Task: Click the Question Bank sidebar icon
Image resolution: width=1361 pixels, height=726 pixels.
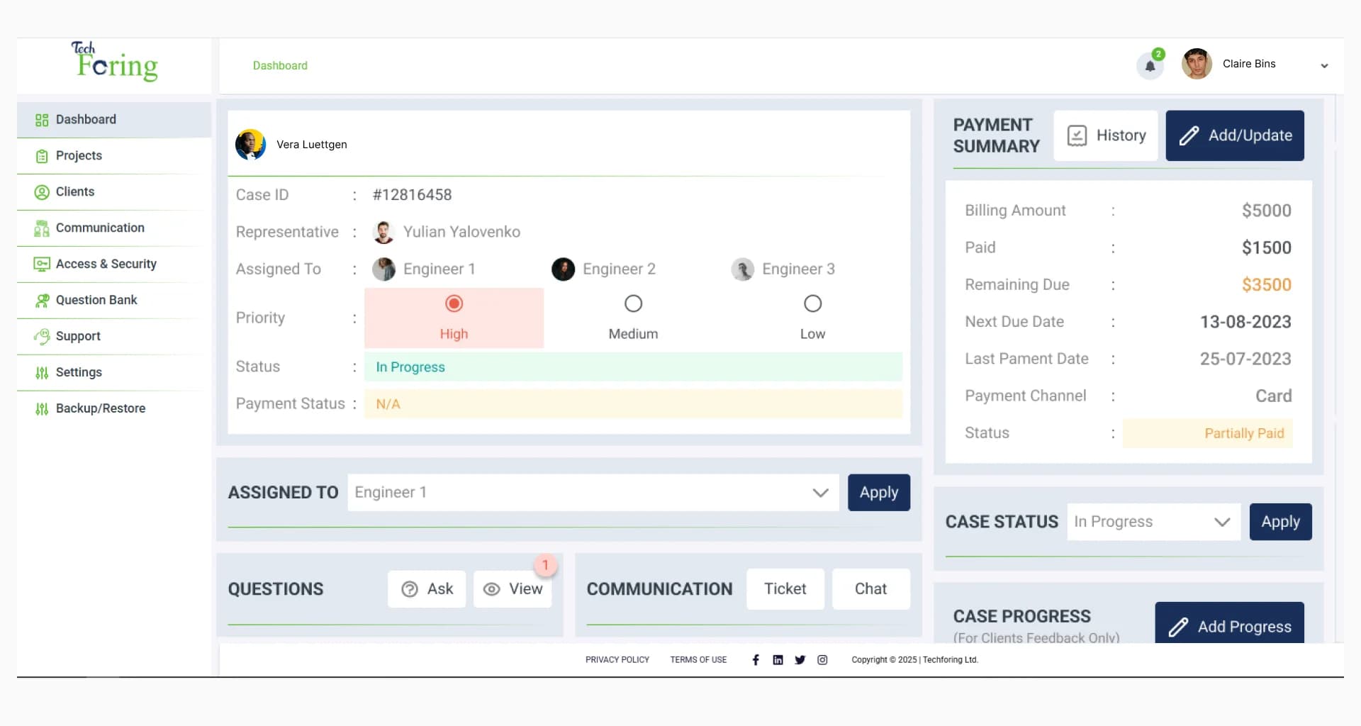Action: [x=42, y=301]
